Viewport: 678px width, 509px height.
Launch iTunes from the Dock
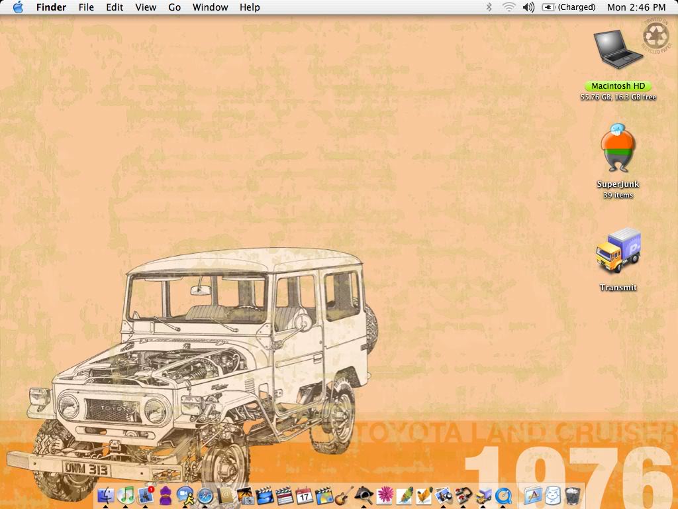(x=126, y=495)
